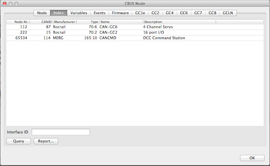Select the Events tab

tap(99, 13)
